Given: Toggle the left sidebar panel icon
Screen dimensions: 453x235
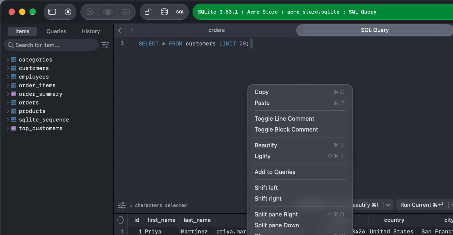Looking at the screenshot, I should tap(52, 12).
